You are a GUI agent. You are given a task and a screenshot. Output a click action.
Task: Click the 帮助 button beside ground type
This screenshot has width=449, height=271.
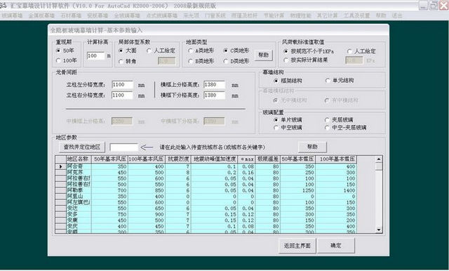pyautogui.click(x=264, y=55)
